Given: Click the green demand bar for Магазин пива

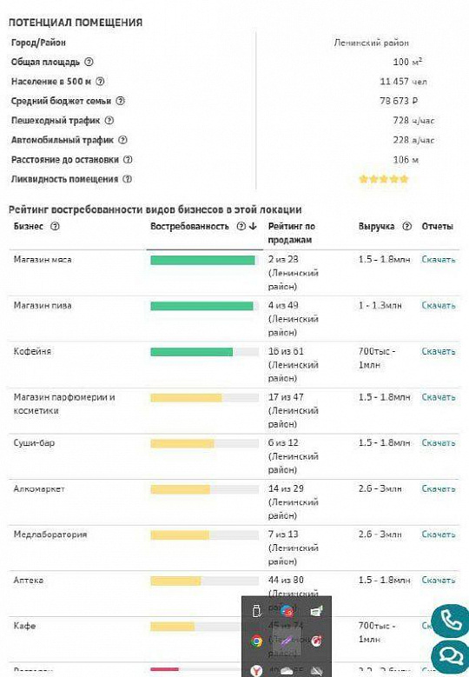Looking at the screenshot, I should [201, 306].
